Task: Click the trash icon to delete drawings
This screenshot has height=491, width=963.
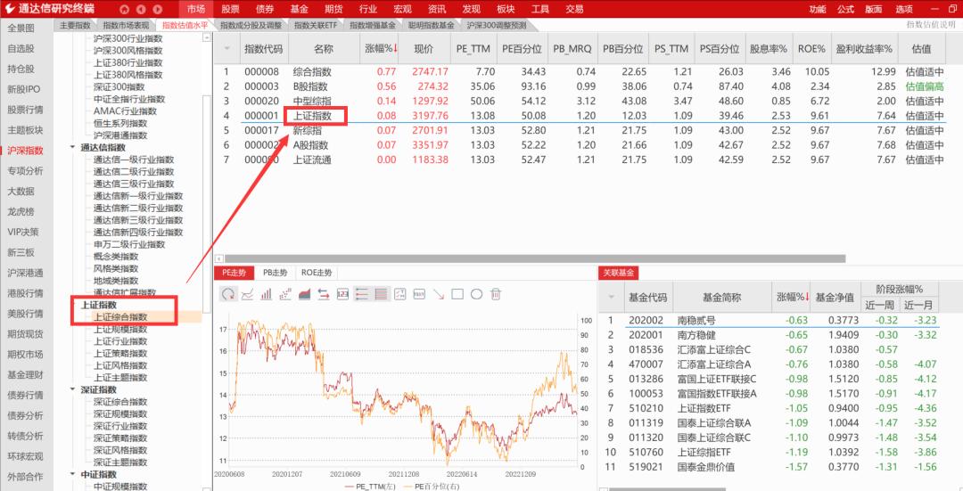Action: [496, 295]
